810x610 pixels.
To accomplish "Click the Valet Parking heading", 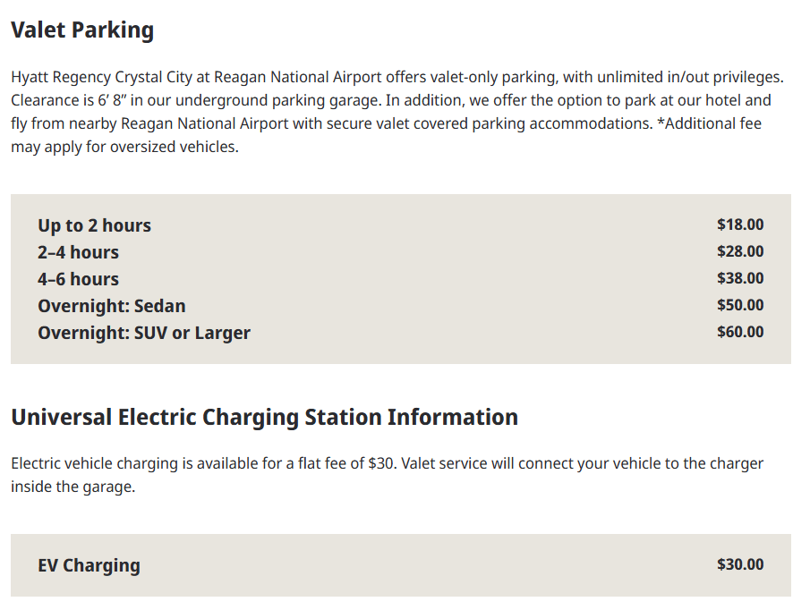I will [x=82, y=30].
